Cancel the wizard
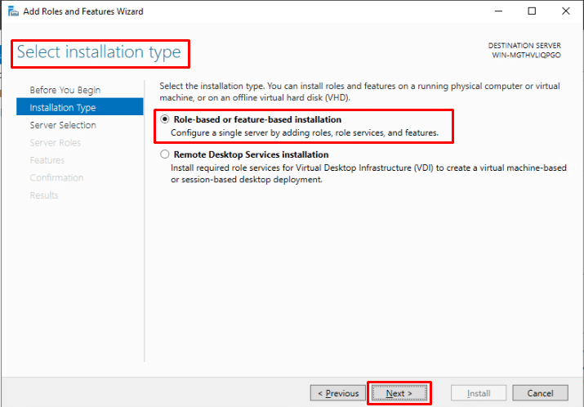This screenshot has width=584, height=407. 540,393
